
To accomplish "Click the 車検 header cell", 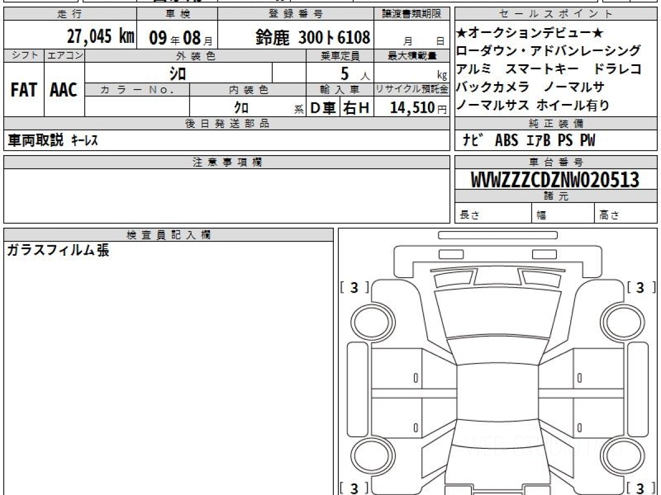I will tap(177, 14).
